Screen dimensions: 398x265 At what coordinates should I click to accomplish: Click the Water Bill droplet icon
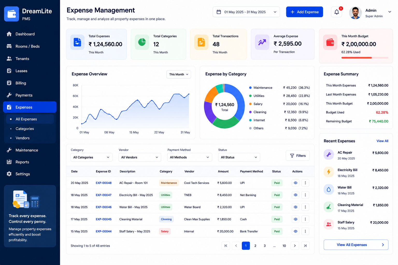click(329, 189)
